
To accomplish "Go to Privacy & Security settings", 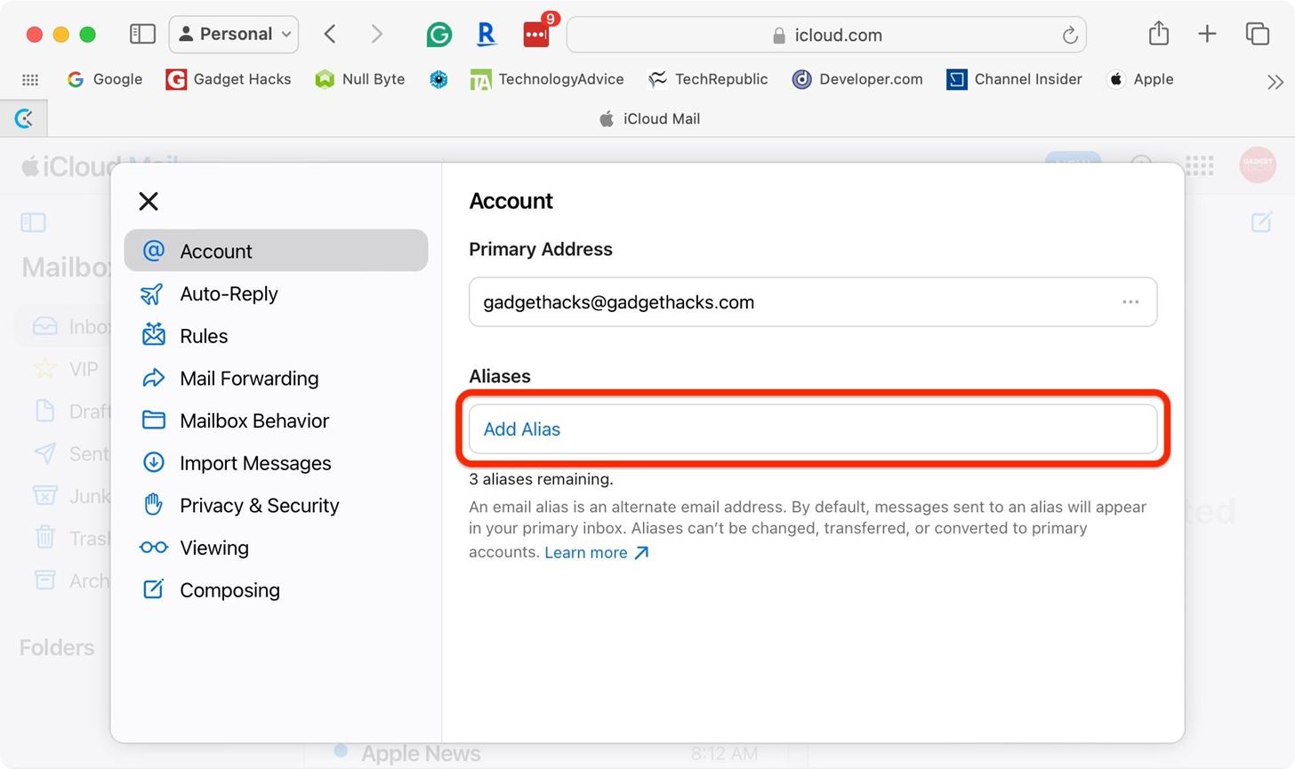I will click(259, 506).
